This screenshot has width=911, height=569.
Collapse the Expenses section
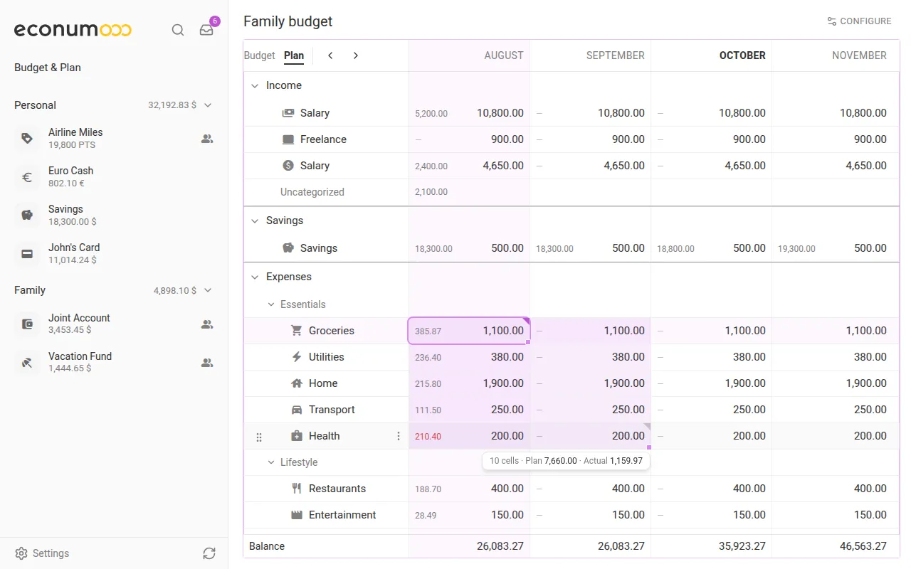[x=255, y=277]
